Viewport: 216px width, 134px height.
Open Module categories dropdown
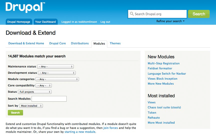57,79
